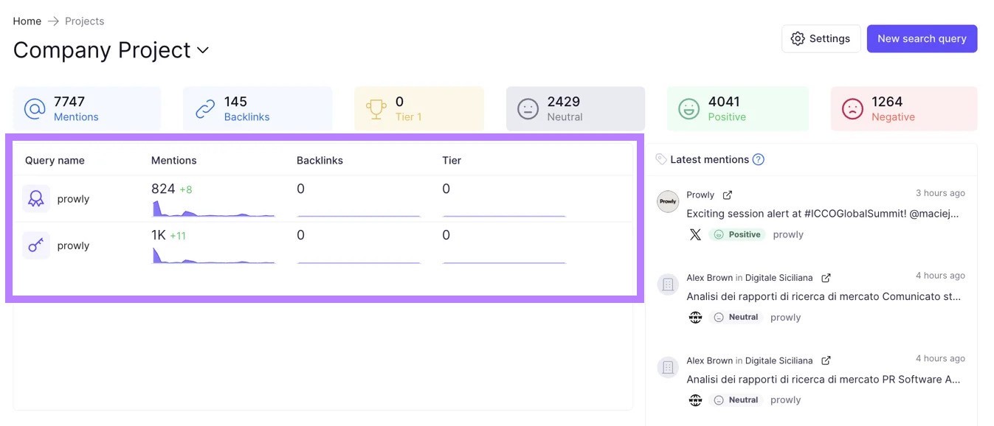Click the badge icon next to first prowly query
Image resolution: width=994 pixels, height=426 pixels.
(35, 198)
